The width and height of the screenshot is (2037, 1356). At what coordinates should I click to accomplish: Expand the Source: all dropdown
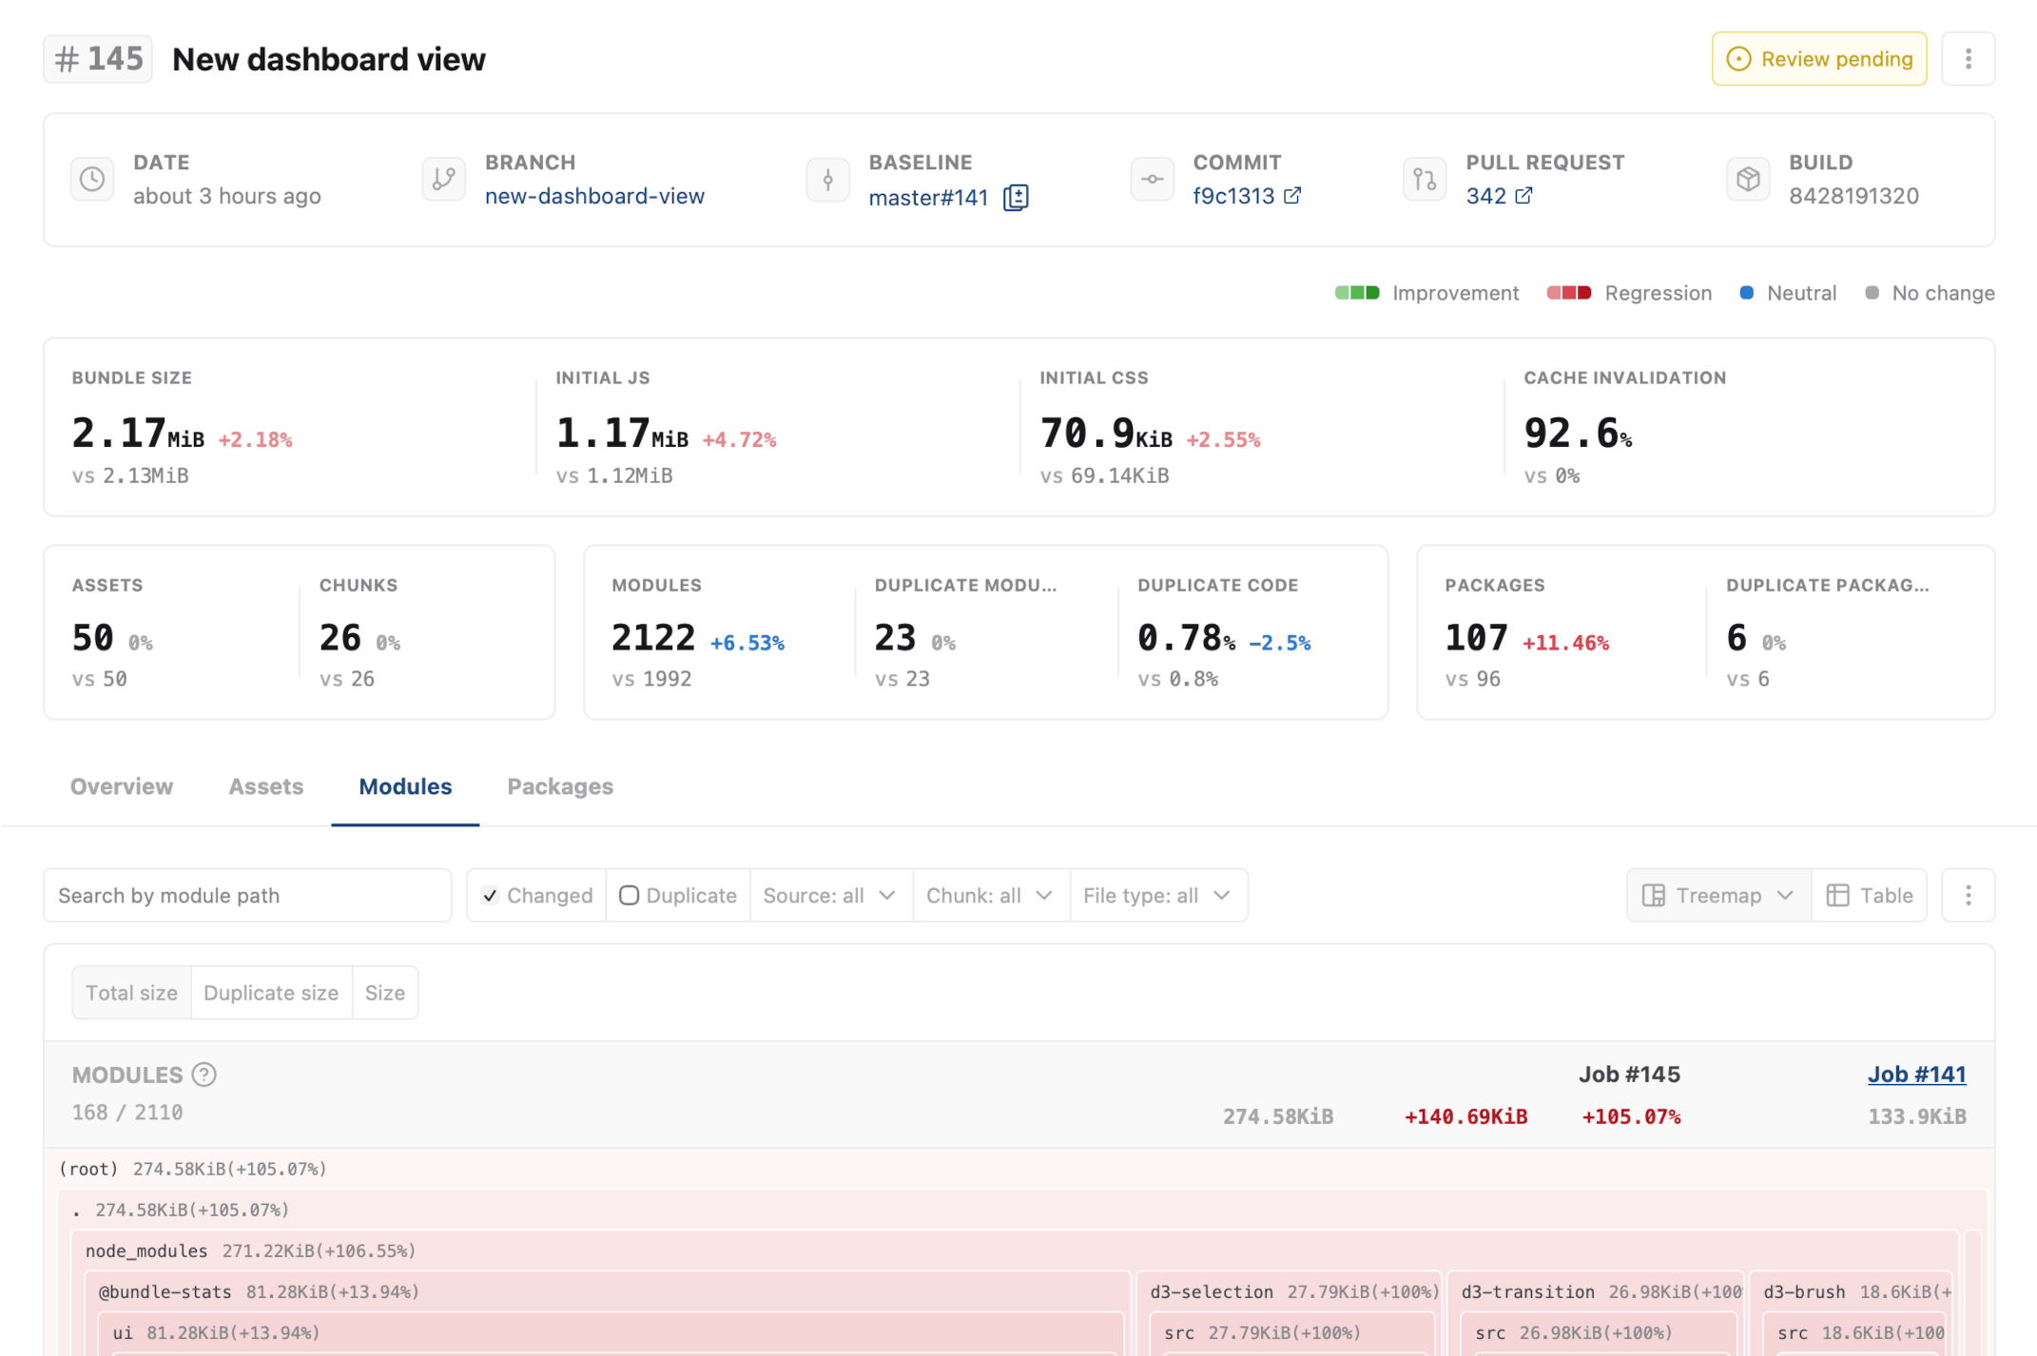tap(830, 895)
